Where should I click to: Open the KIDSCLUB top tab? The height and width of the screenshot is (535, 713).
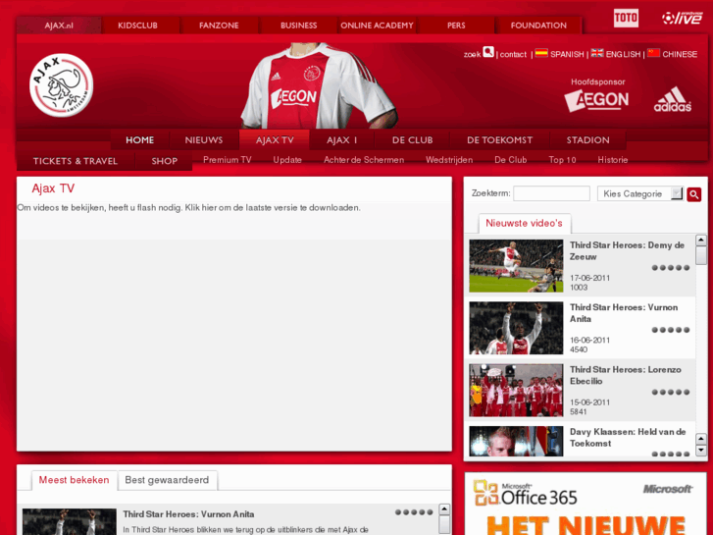click(137, 26)
